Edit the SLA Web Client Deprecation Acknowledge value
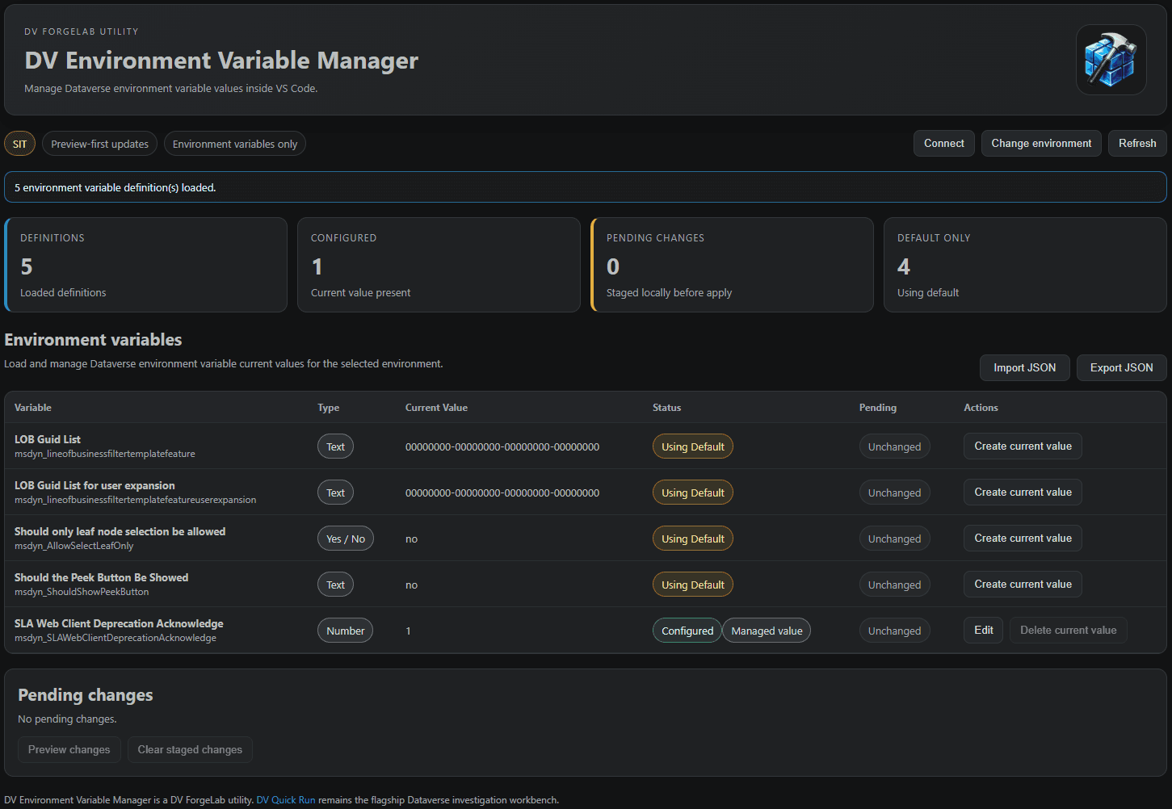 (983, 631)
